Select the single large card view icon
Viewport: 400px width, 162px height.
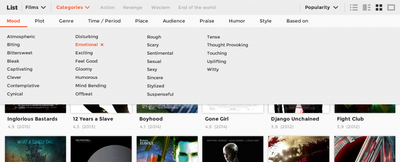[x=391, y=8]
